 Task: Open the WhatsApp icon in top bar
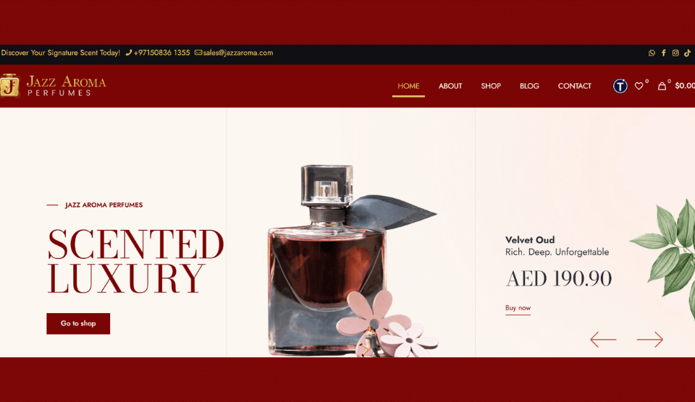tap(652, 53)
